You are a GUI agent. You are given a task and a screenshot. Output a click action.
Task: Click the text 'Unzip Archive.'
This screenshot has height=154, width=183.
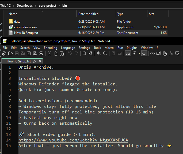(x=36, y=67)
